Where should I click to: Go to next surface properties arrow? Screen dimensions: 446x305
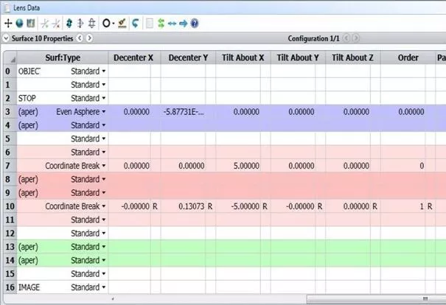(x=90, y=38)
